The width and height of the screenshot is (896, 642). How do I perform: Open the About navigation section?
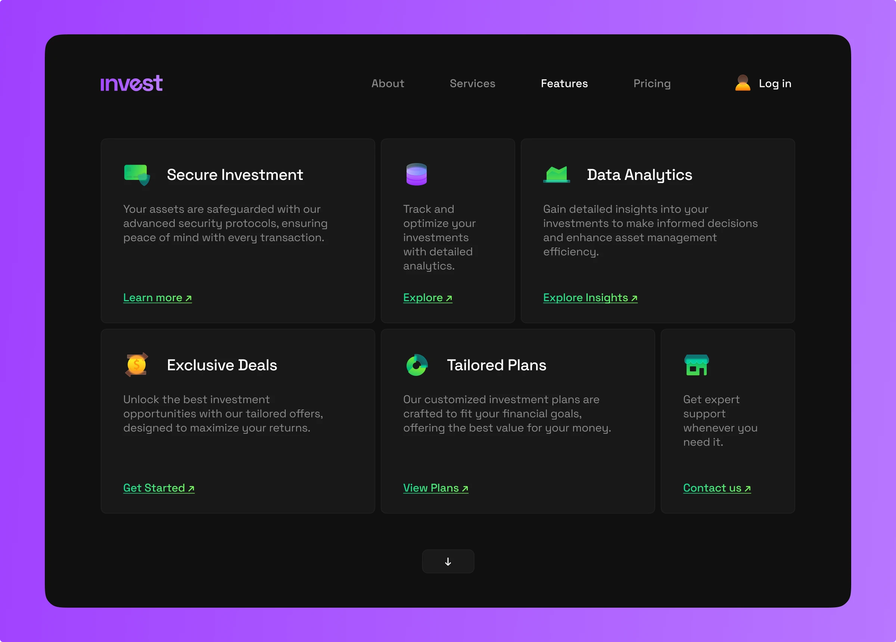[x=388, y=83]
